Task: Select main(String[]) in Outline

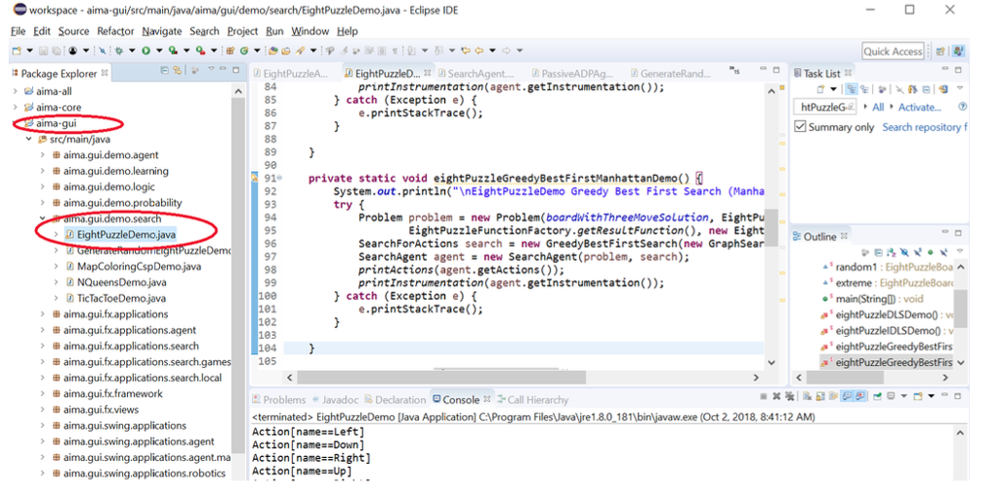Action: click(x=879, y=299)
